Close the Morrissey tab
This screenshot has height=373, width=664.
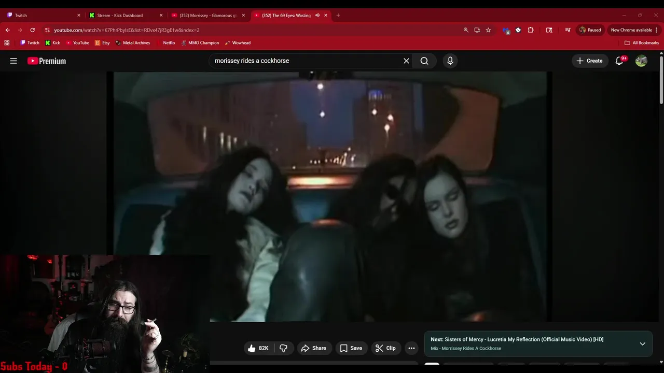pos(243,16)
